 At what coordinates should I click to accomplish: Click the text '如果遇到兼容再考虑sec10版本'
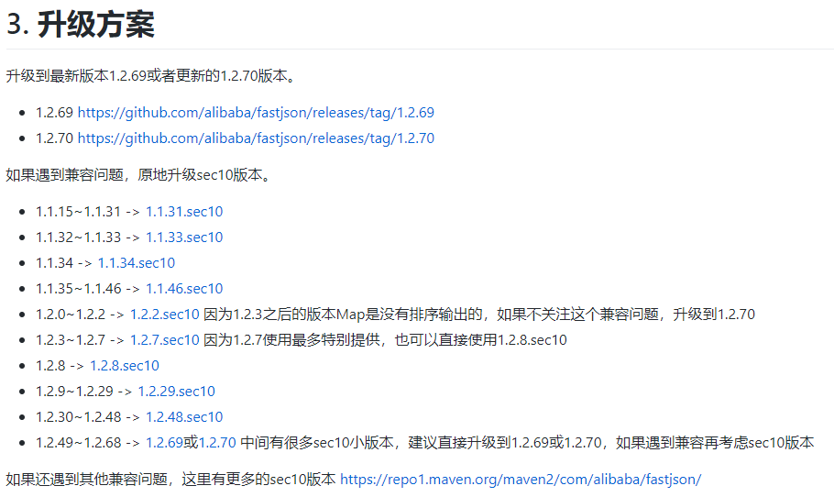[715, 443]
